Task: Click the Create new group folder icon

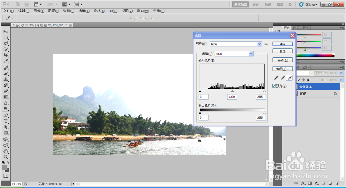Action: [324, 183]
